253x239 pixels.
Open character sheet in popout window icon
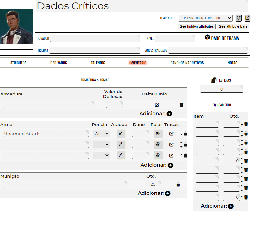tap(248, 18)
